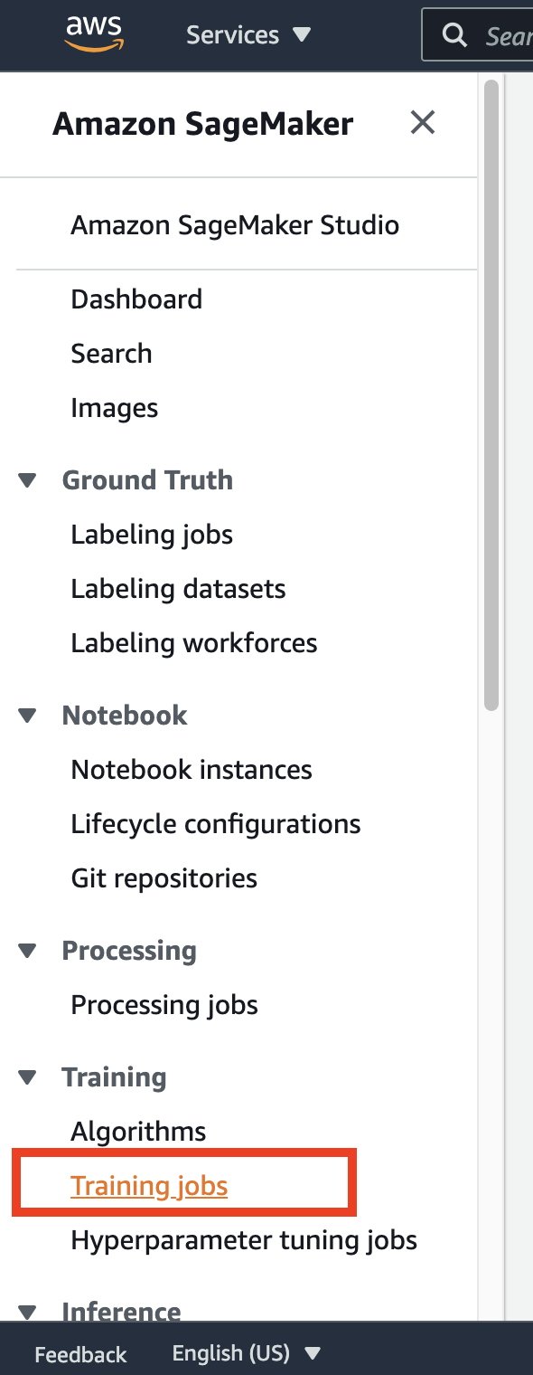Open the English (US) language dropdown
The image size is (533, 1375).
pyautogui.click(x=247, y=1353)
